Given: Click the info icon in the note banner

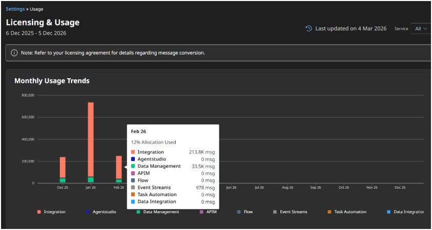Looking at the screenshot, I should point(14,53).
